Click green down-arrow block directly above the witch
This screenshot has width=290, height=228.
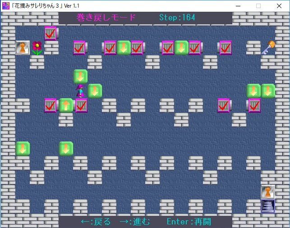(x=80, y=76)
